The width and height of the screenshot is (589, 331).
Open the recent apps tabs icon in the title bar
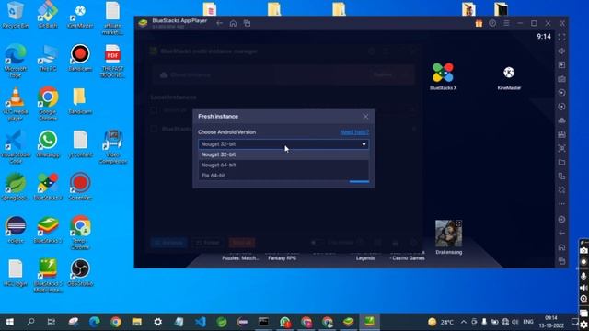click(248, 23)
